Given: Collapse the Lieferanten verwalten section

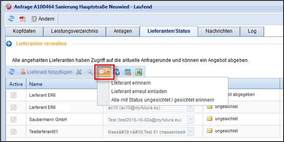Looking at the screenshot, I should tap(9, 44).
